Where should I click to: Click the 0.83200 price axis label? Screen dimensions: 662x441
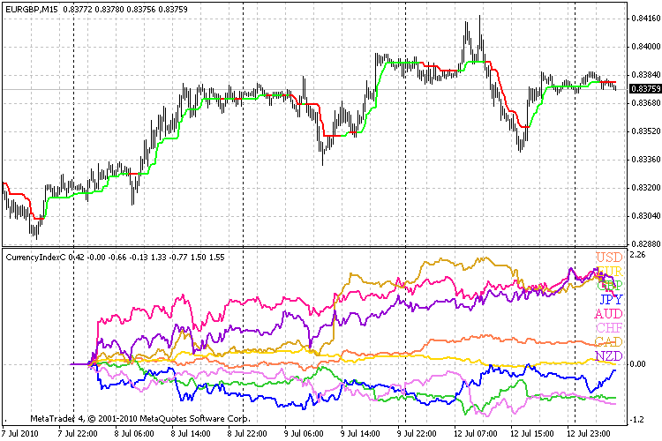pos(644,187)
